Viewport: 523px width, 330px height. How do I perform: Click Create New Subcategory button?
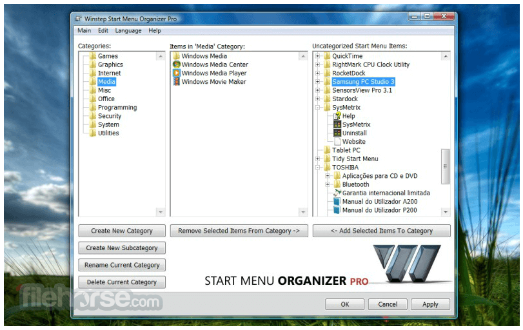point(122,248)
